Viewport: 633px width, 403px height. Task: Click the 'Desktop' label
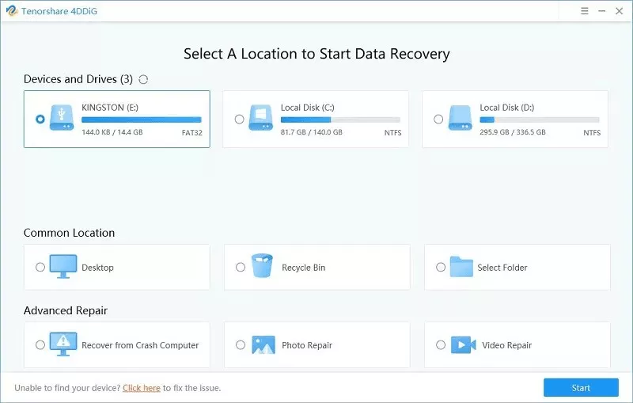click(x=97, y=268)
